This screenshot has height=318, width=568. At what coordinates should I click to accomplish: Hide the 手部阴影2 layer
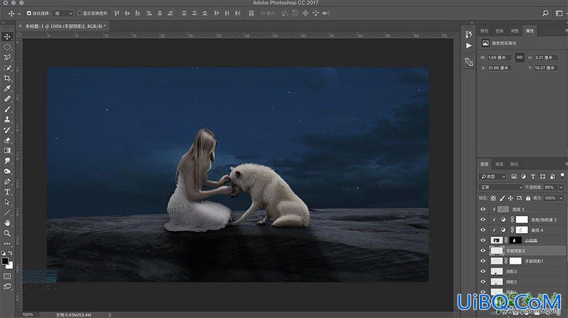pyautogui.click(x=483, y=251)
